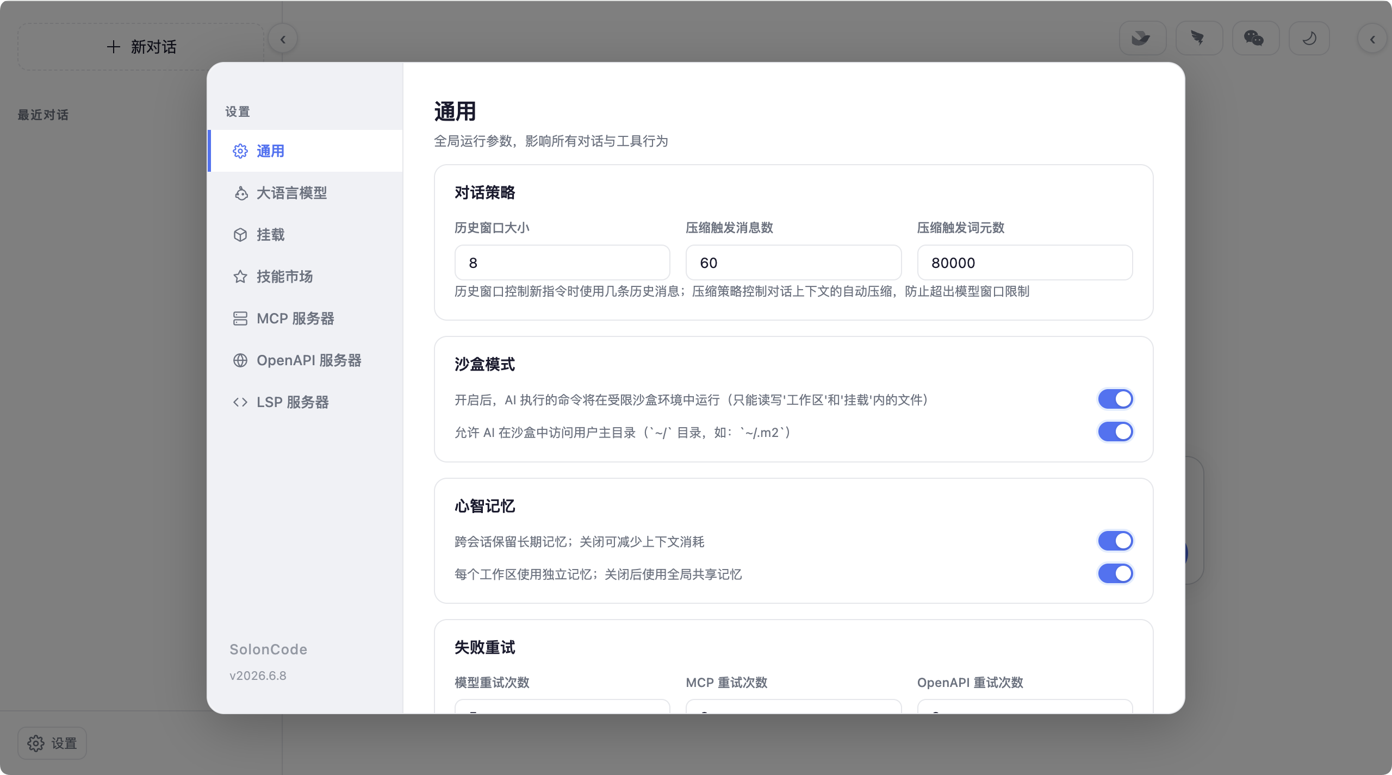Viewport: 1392px width, 775px height.
Task: Click the server icon beside MCP 服务器
Action: pyautogui.click(x=240, y=318)
